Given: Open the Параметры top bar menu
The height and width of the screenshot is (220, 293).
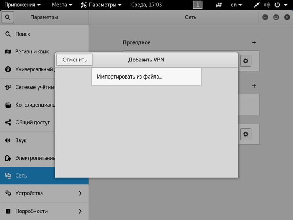Looking at the screenshot, I should pos(101,5).
